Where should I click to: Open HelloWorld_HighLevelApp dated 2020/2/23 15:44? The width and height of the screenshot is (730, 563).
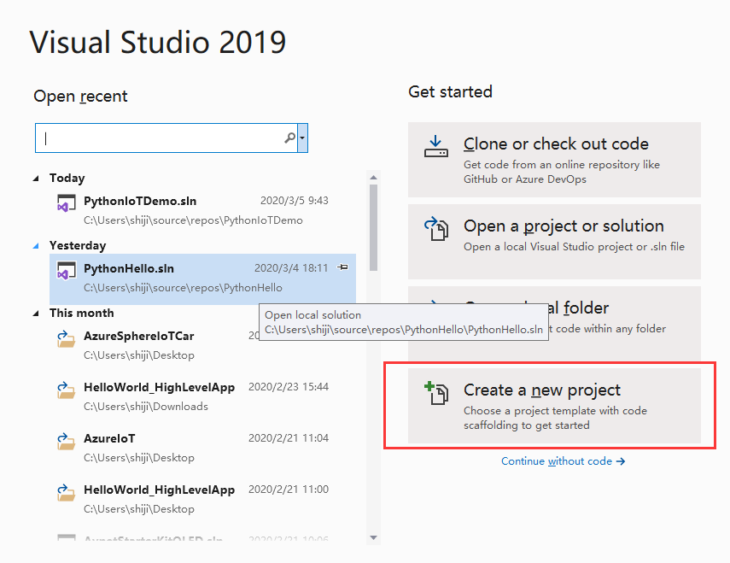pyautogui.click(x=203, y=396)
